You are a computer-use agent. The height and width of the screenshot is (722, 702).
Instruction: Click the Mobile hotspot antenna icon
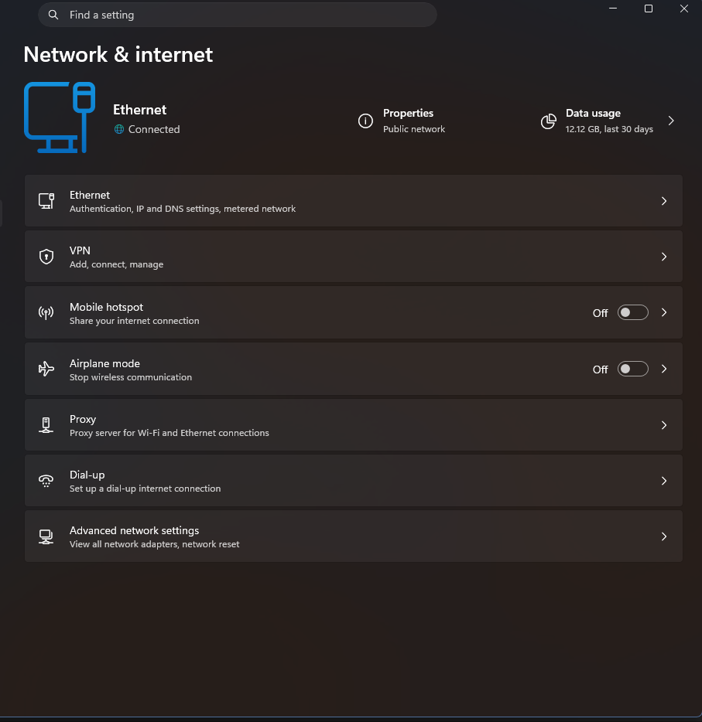point(46,312)
